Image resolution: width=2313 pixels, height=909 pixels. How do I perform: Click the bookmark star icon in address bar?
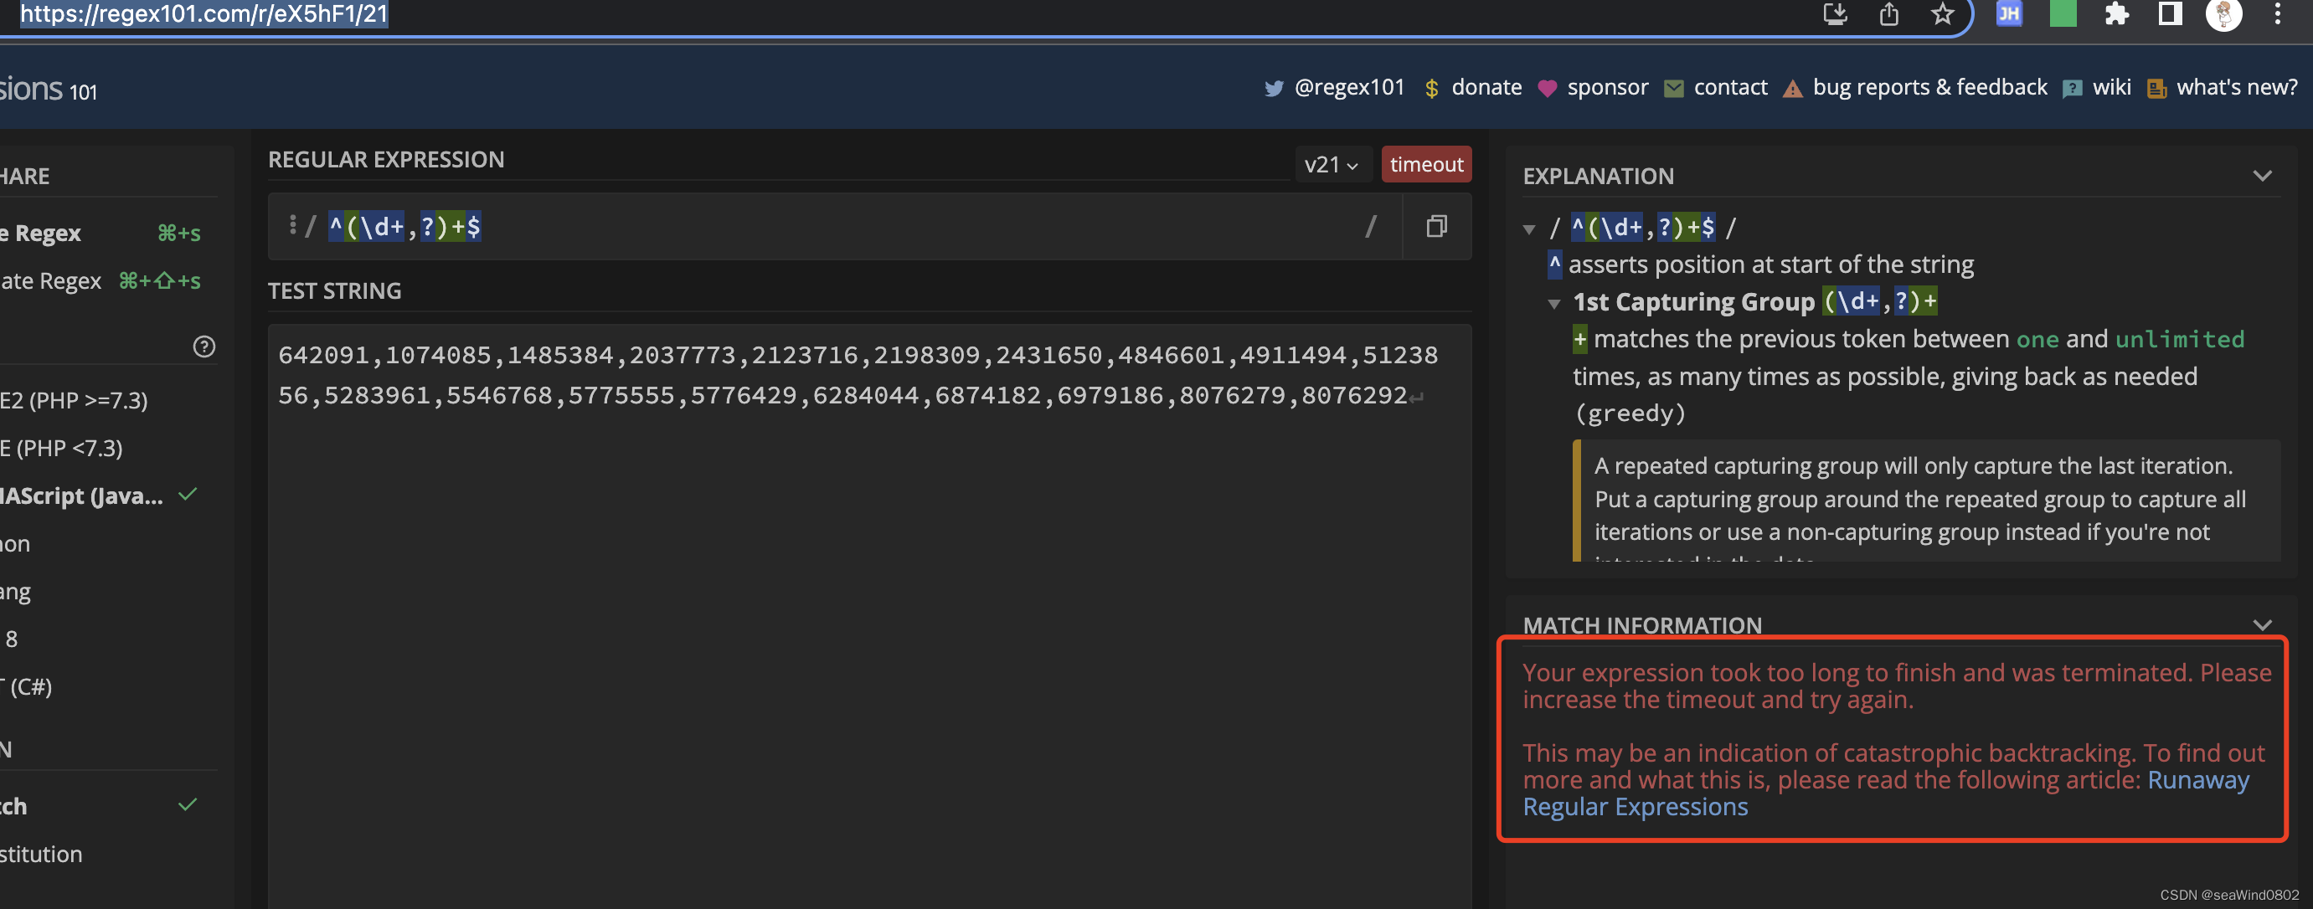coord(1942,14)
